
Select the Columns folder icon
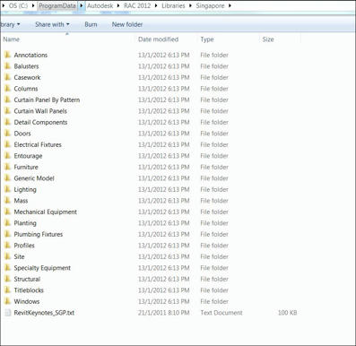[7, 89]
